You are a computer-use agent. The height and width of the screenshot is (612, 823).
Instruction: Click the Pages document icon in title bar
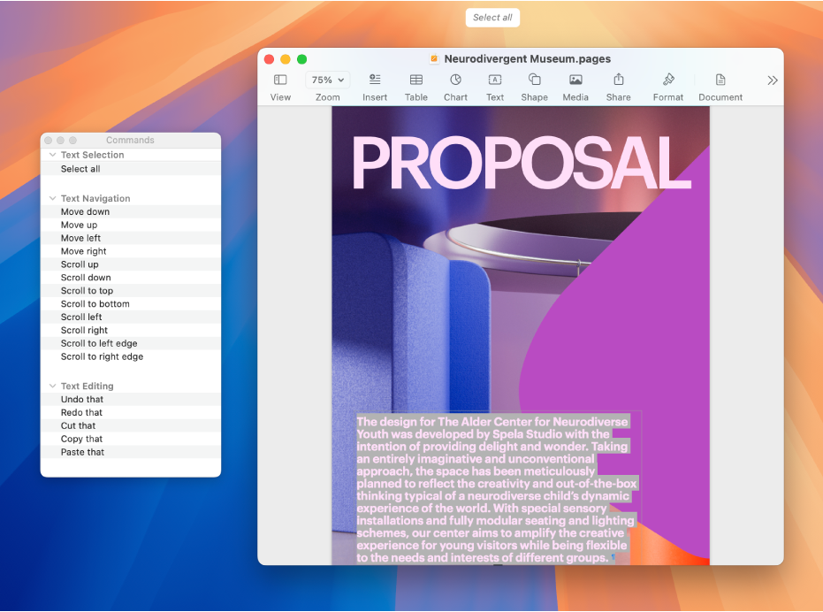(434, 59)
